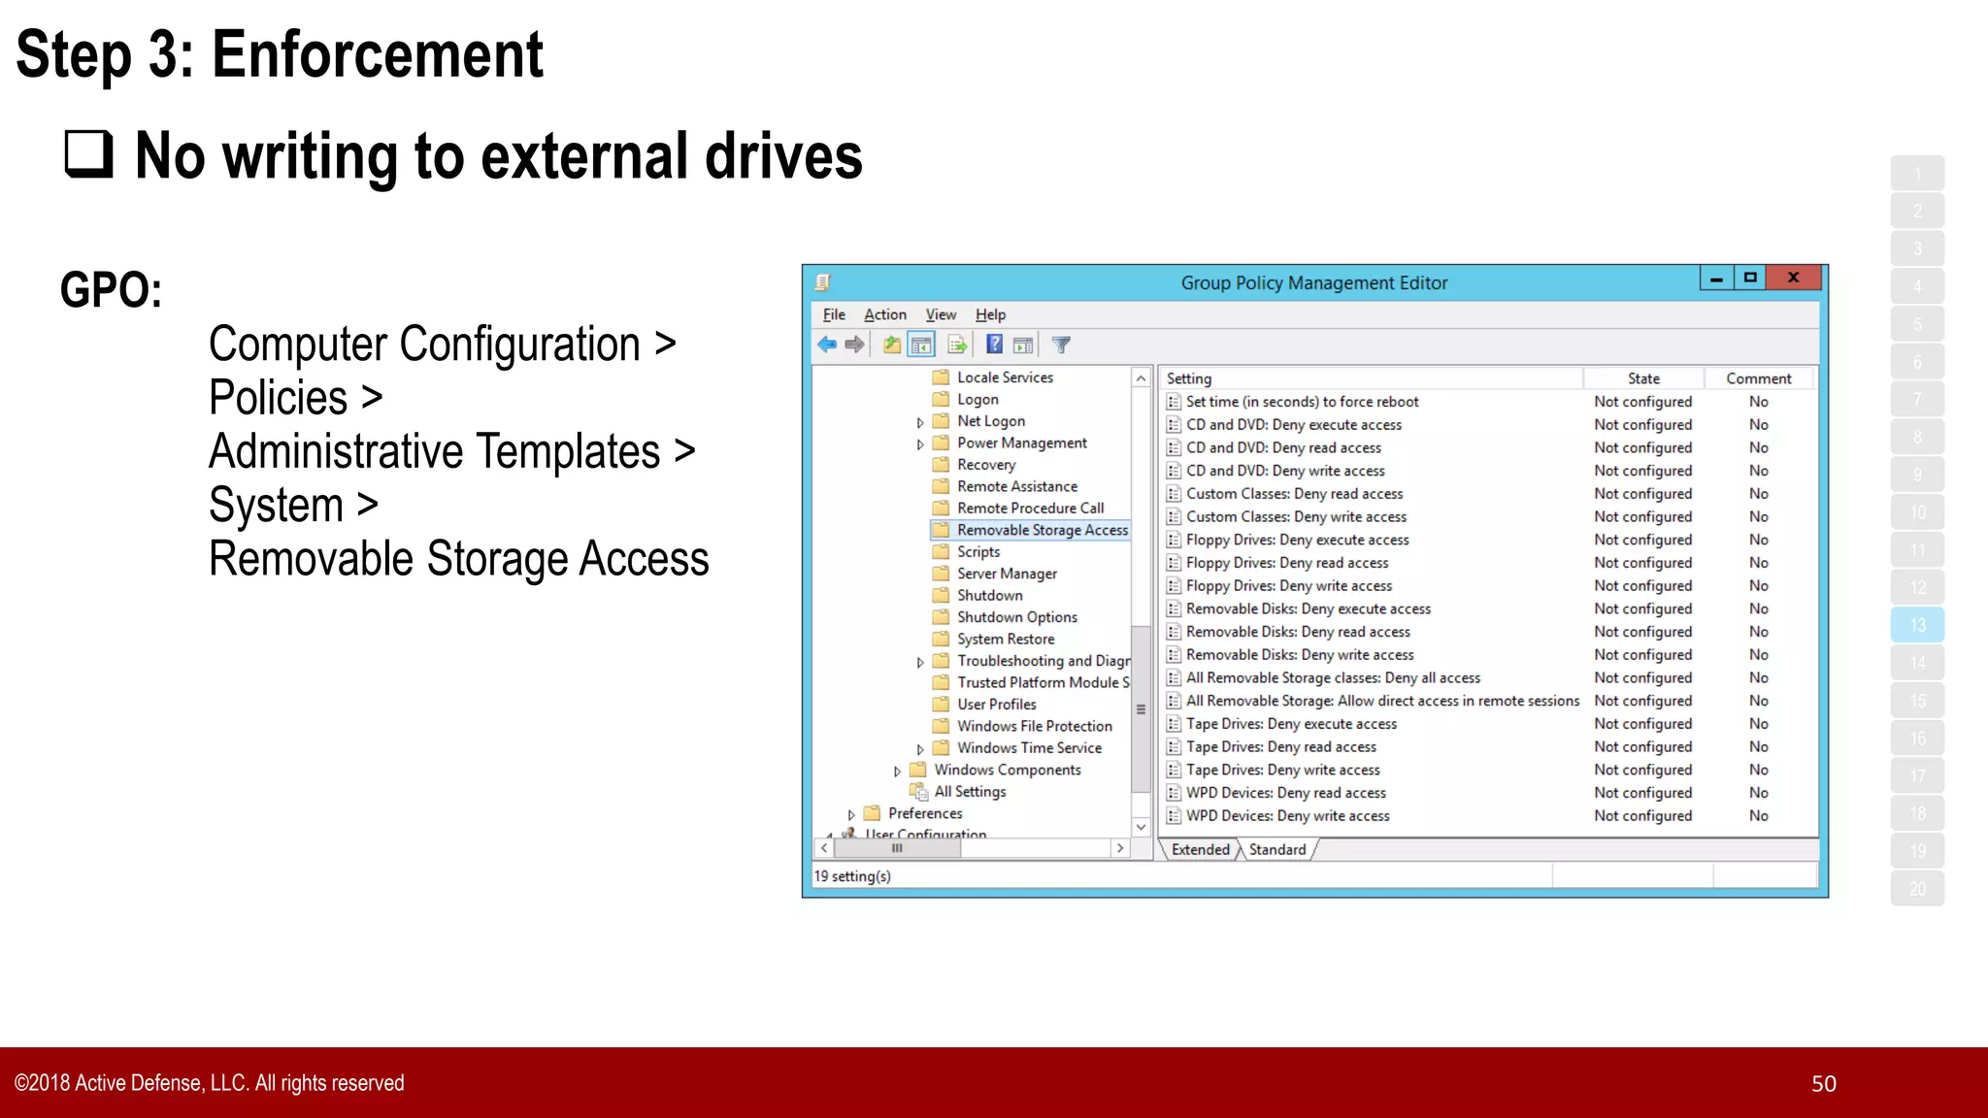This screenshot has width=1988, height=1118.
Task: Click the Shutdown folder icon
Action: click(x=941, y=596)
